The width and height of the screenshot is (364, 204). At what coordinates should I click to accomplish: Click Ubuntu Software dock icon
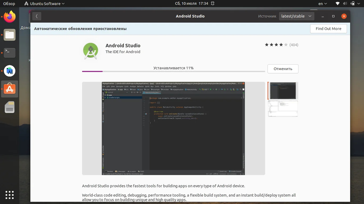pyautogui.click(x=10, y=89)
